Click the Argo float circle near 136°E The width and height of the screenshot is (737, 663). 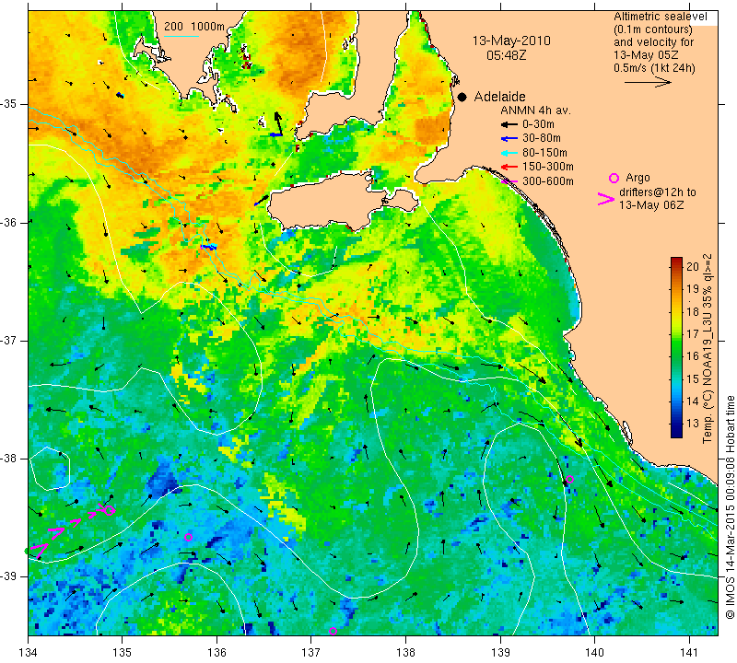coord(189,537)
